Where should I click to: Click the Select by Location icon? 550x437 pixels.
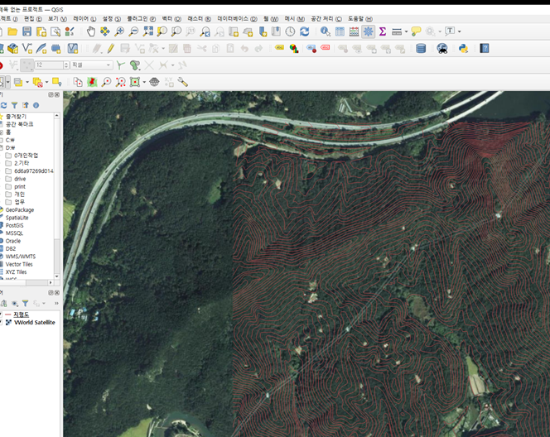[56, 82]
